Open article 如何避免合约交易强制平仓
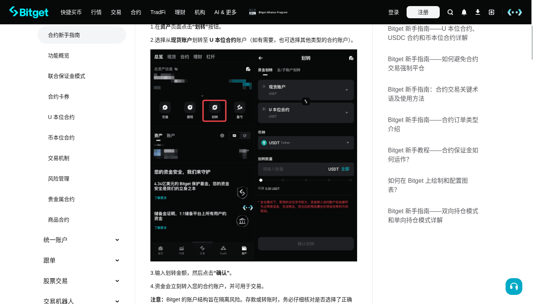 point(433,63)
